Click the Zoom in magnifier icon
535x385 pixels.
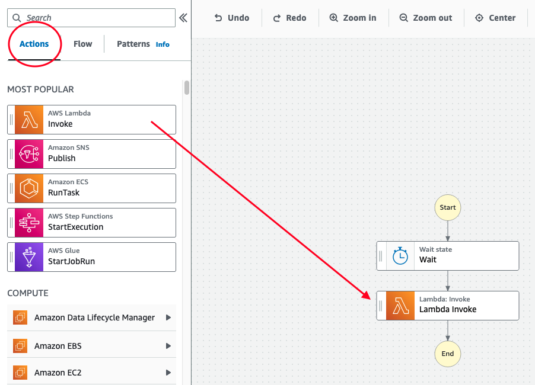(x=336, y=18)
